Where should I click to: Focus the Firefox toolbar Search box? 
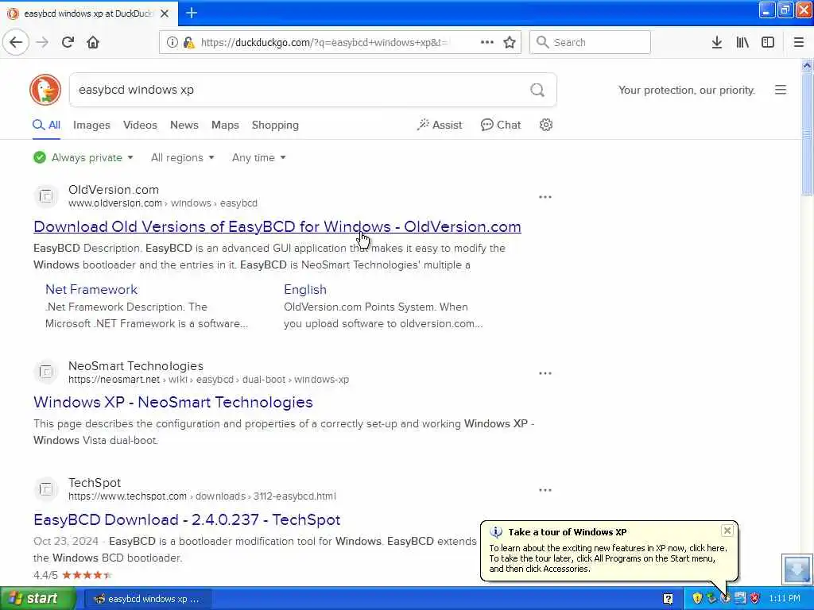coord(590,42)
